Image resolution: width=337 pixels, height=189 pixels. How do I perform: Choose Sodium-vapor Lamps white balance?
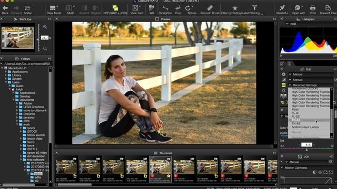[x=305, y=127]
